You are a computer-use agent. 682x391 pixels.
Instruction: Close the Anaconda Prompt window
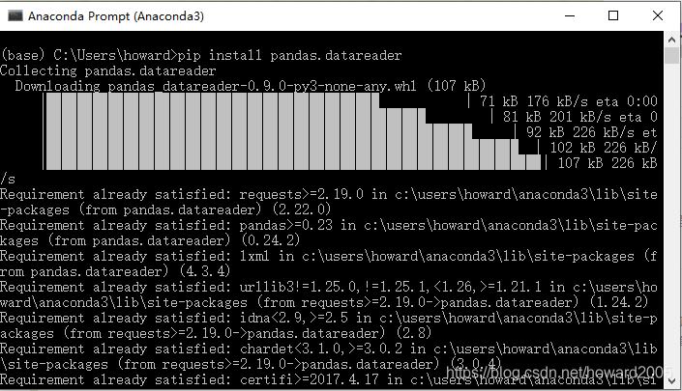coord(658,16)
